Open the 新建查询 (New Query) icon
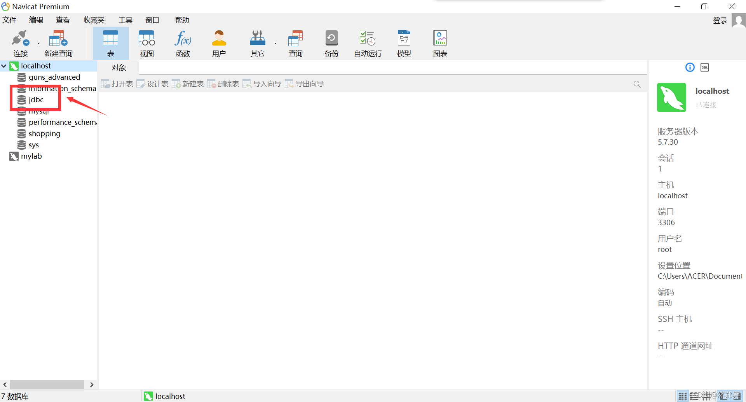This screenshot has width=746, height=402. [x=58, y=43]
